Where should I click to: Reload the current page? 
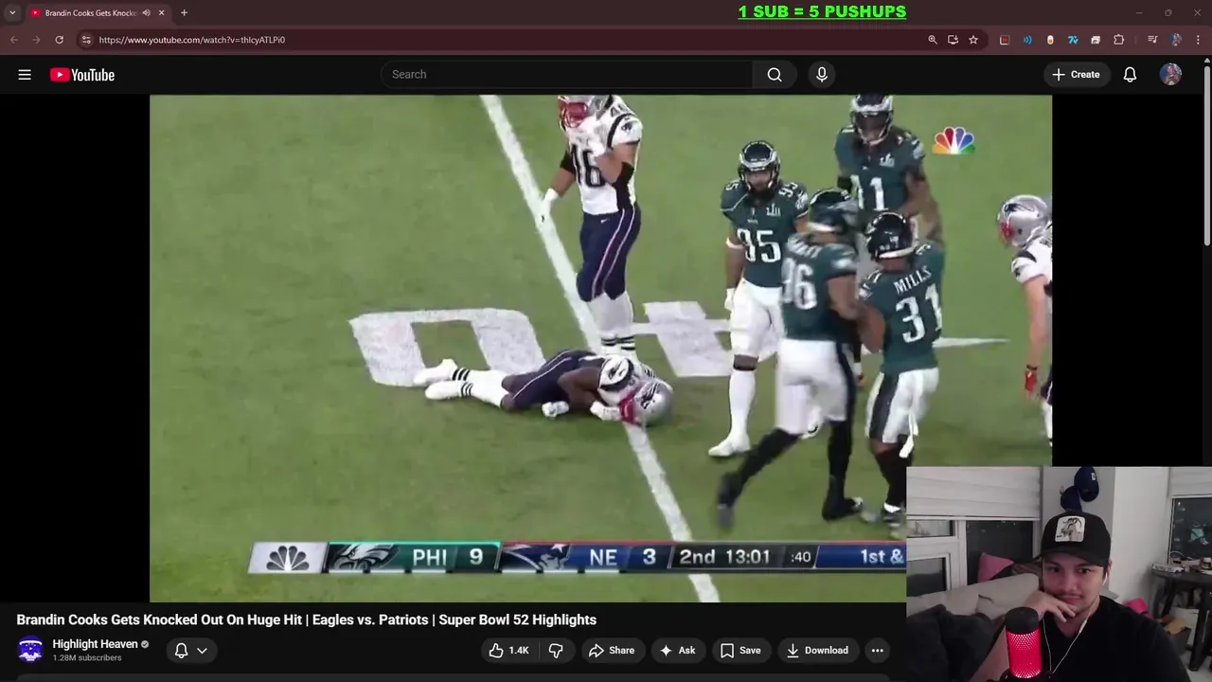click(59, 40)
